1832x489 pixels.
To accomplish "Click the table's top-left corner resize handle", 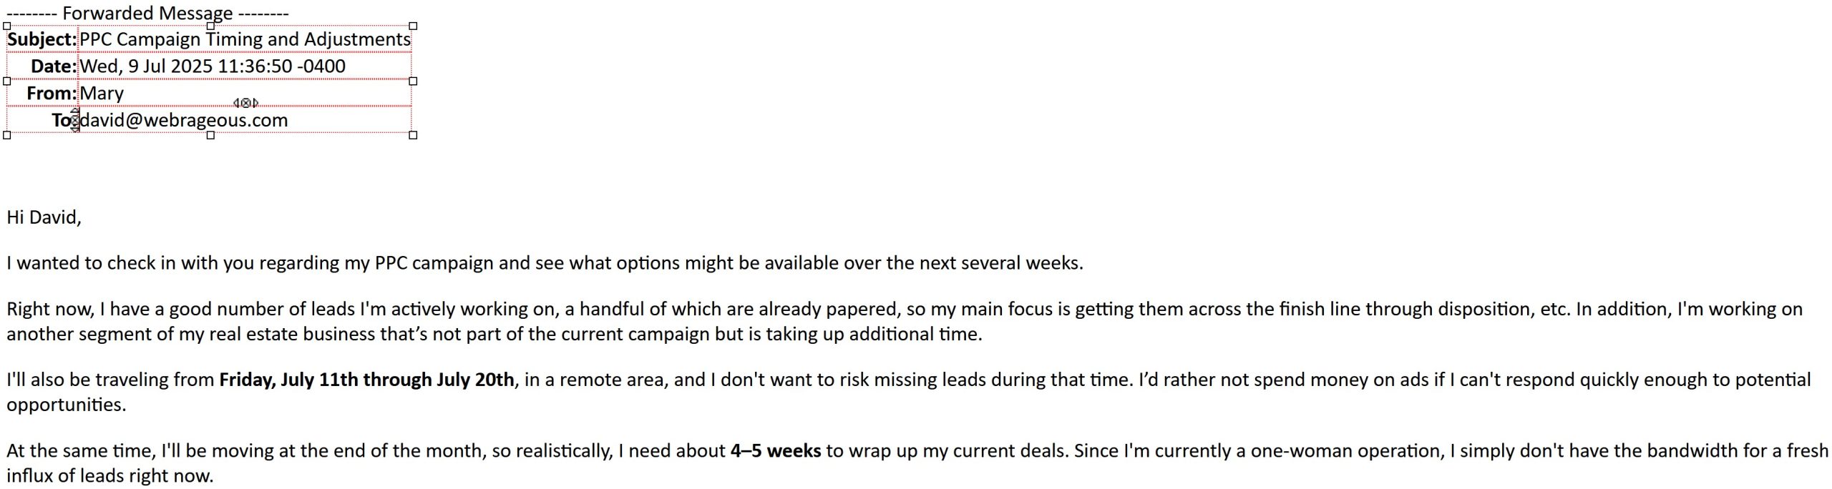I will tap(7, 26).
